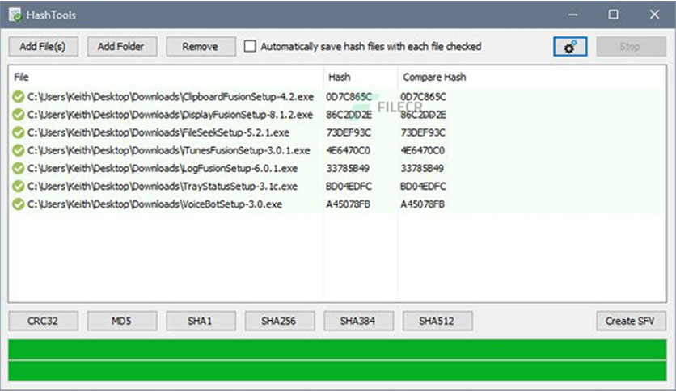Sort by the Compare Hash column header
The height and width of the screenshot is (391, 676).
coord(434,77)
